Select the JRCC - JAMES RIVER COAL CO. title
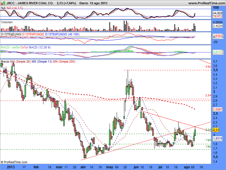 pos(30,3)
